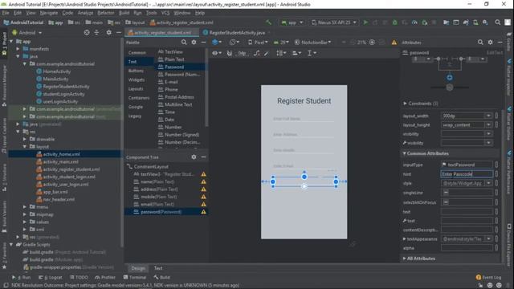The image size is (514, 289).
Task: Open API level 29 dropdown
Action: point(281,43)
